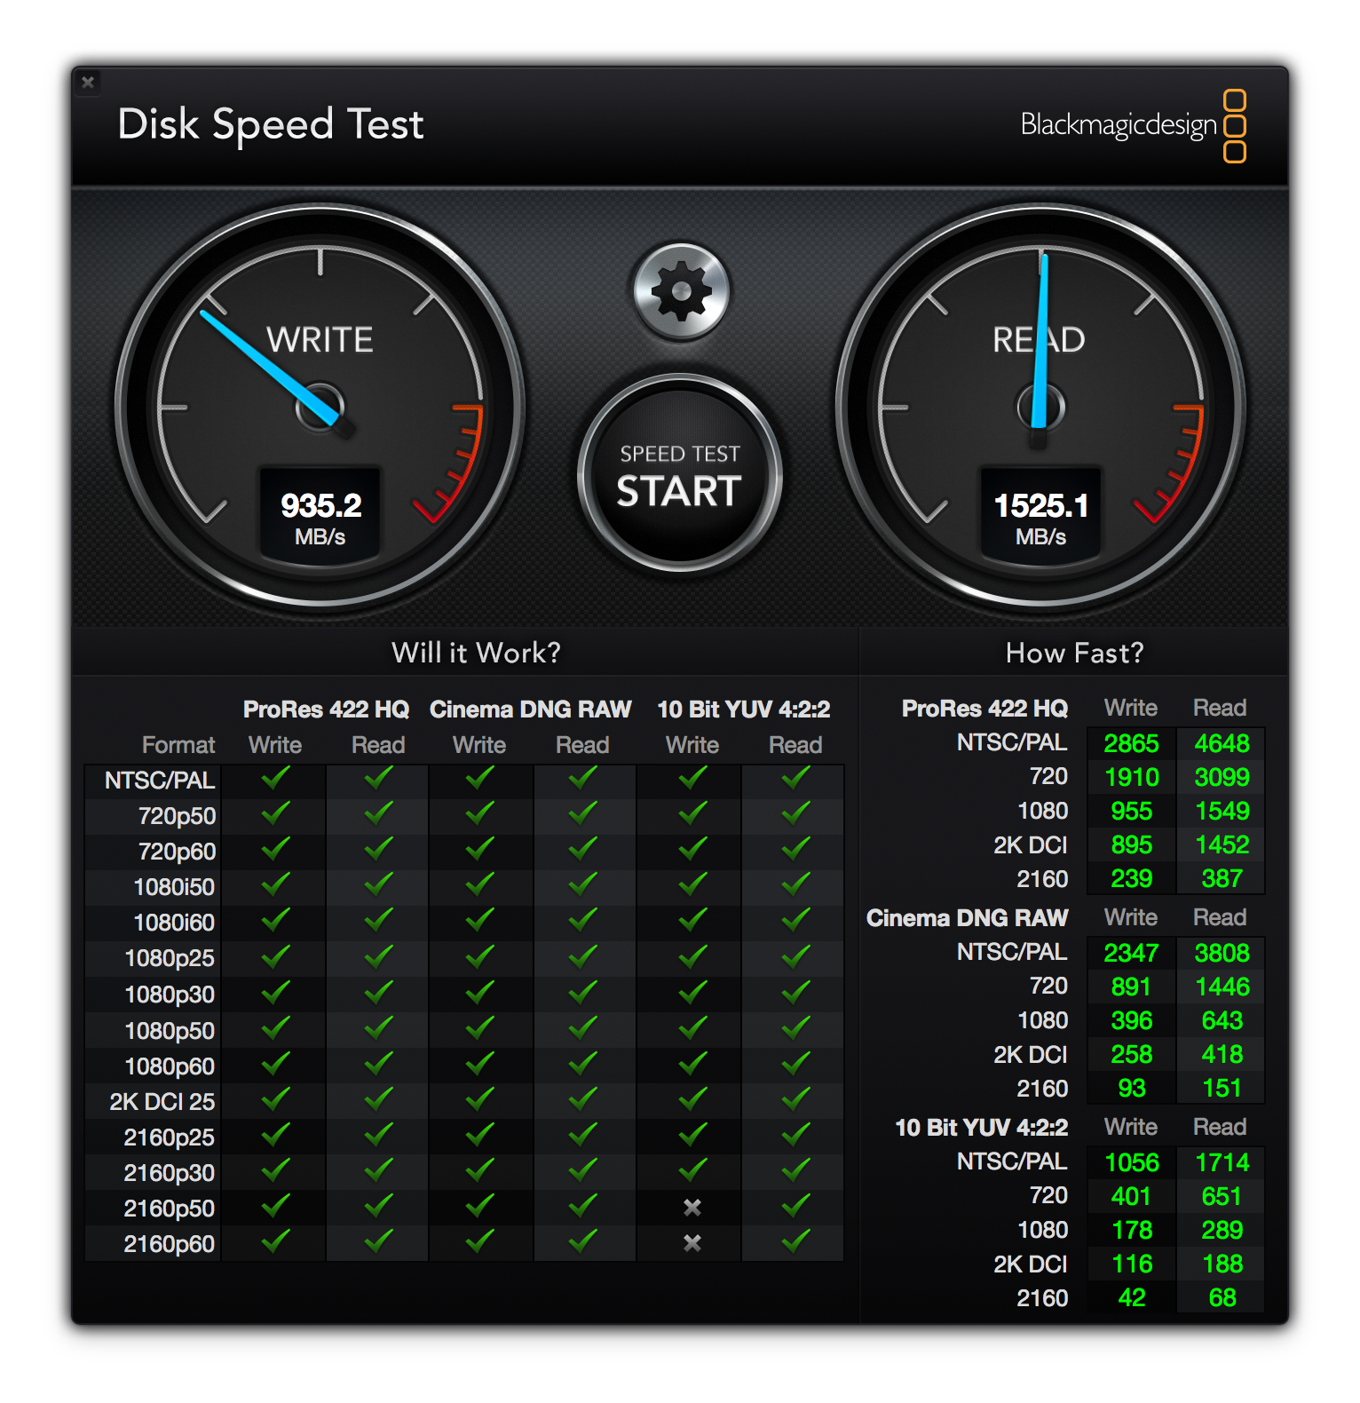This screenshot has width=1360, height=1403.
Task: Click ProRes 2160 read value 387
Action: click(1222, 878)
